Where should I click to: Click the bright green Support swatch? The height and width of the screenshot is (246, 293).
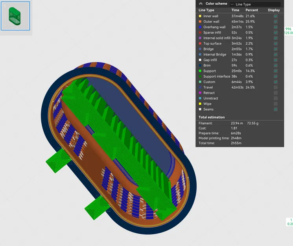(200, 71)
